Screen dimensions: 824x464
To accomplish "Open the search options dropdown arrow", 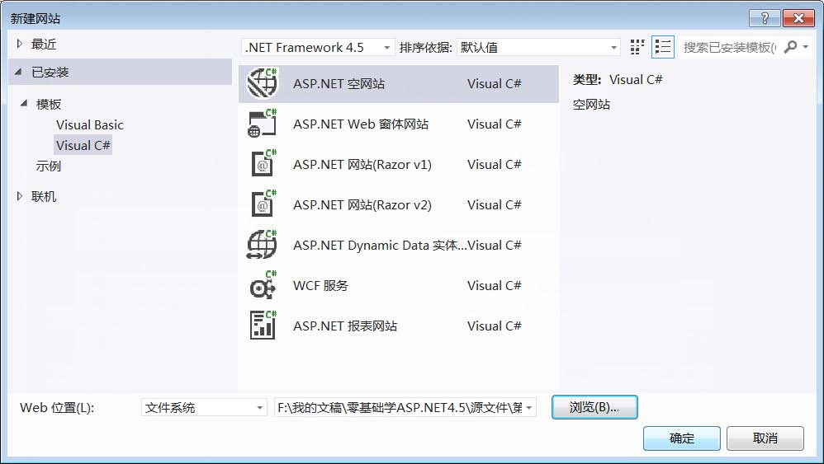I will pyautogui.click(x=806, y=47).
